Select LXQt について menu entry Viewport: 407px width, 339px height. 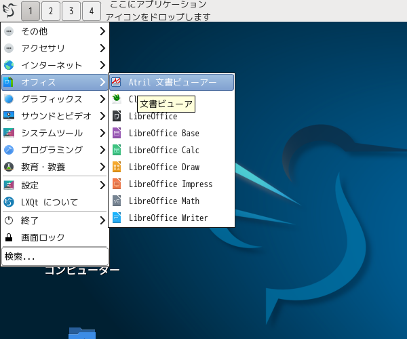click(x=54, y=202)
